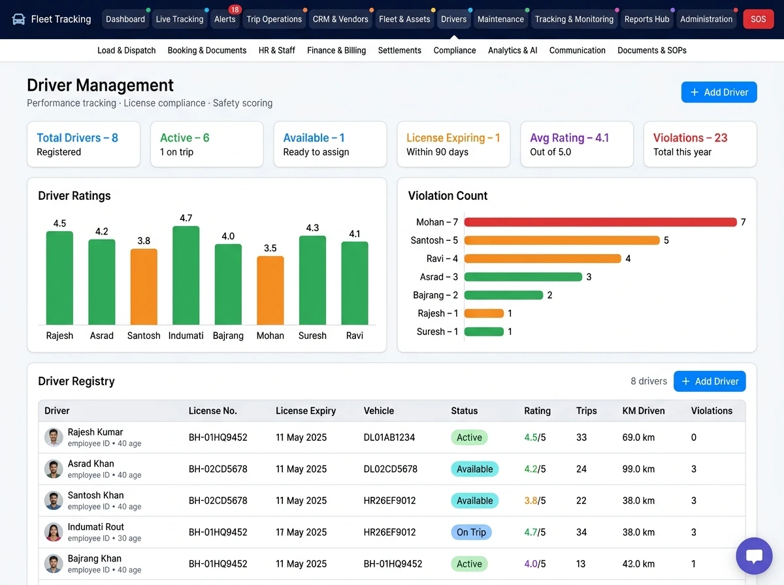This screenshot has width=784, height=585.
Task: Open Documents & SOPs submenu item
Action: click(x=652, y=50)
